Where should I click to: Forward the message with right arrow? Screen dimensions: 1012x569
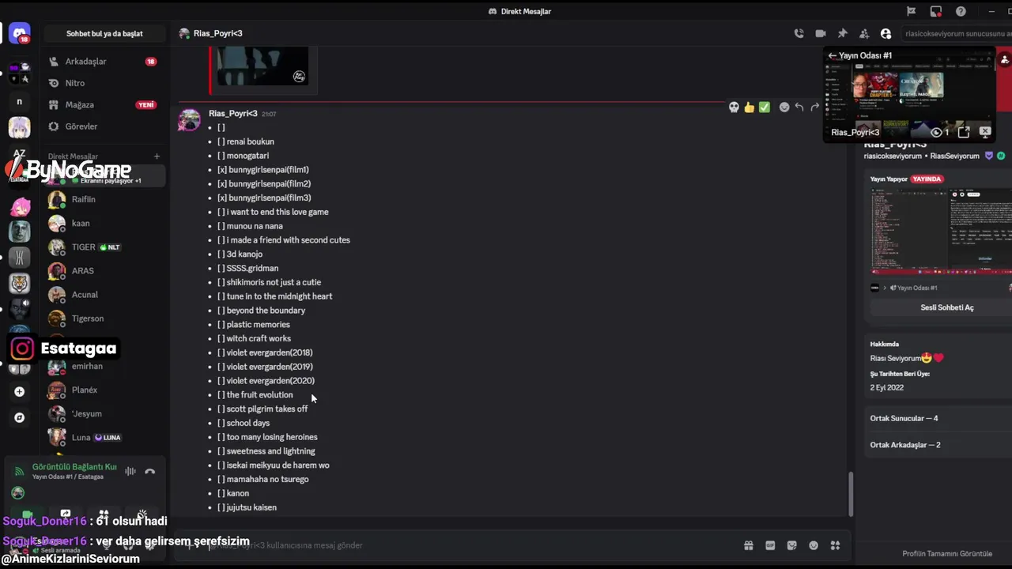click(814, 107)
